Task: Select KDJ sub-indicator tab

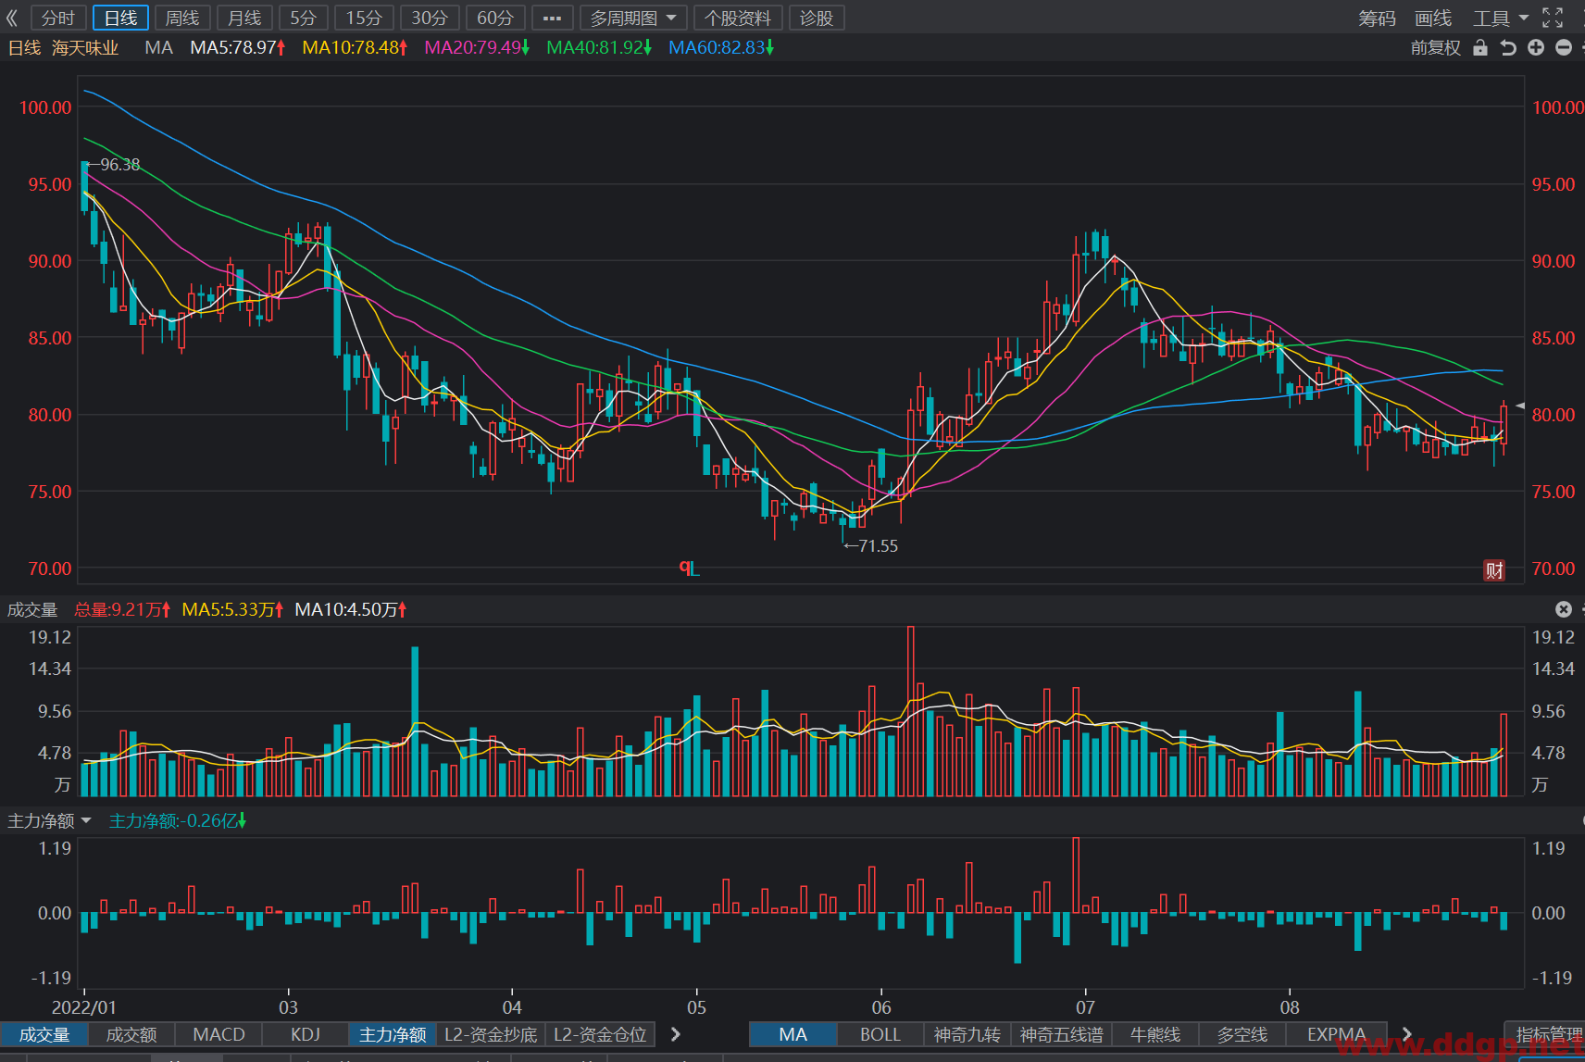Action: pyautogui.click(x=306, y=1034)
